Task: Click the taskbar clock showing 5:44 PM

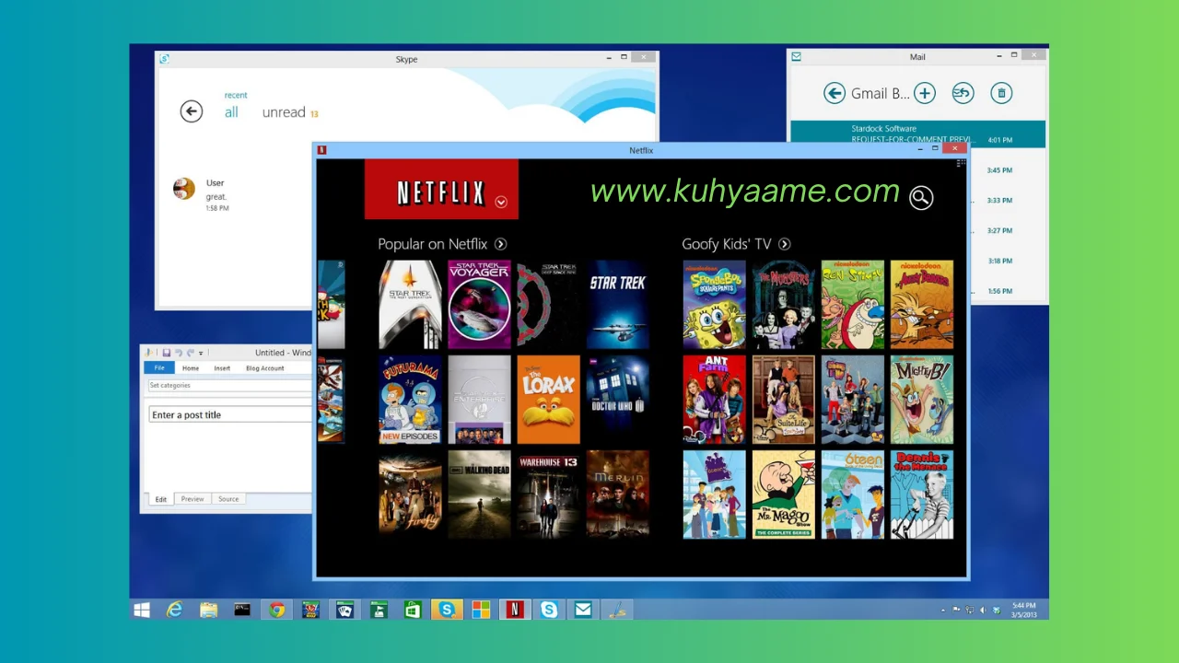Action: 1022,610
